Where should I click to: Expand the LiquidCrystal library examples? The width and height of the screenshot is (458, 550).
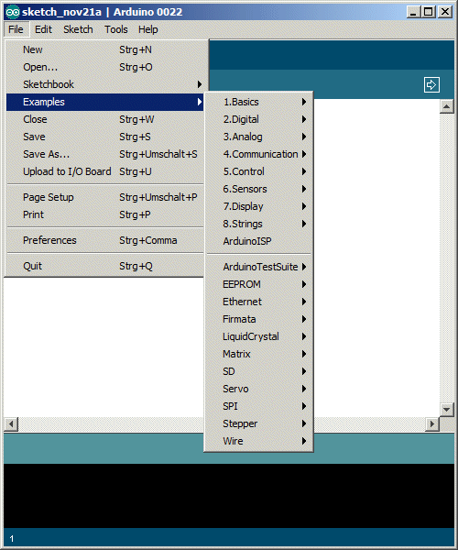tap(258, 336)
